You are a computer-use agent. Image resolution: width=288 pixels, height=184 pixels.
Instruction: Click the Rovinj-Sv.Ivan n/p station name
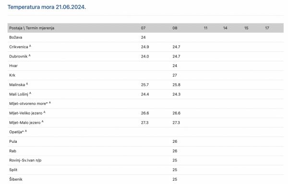pos(25,161)
